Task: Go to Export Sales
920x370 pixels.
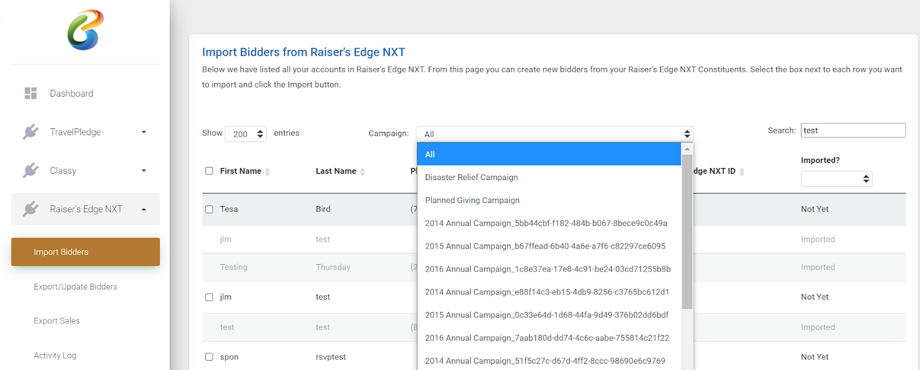Action: (x=57, y=321)
